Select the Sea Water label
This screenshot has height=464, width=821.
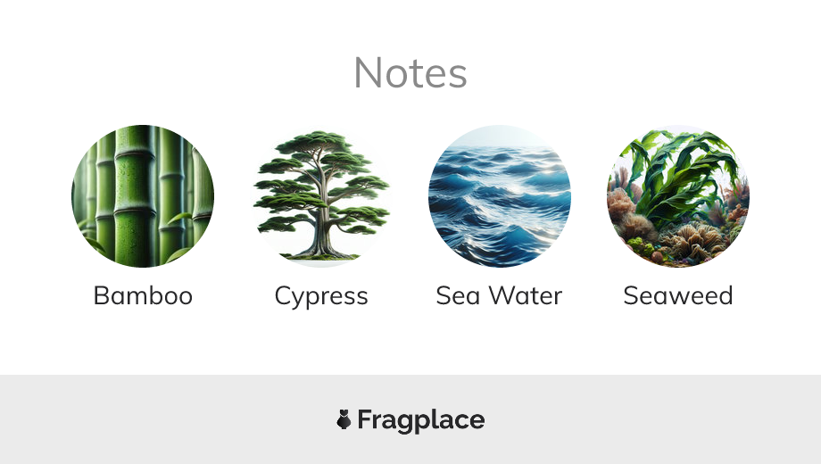pyautogui.click(x=500, y=295)
